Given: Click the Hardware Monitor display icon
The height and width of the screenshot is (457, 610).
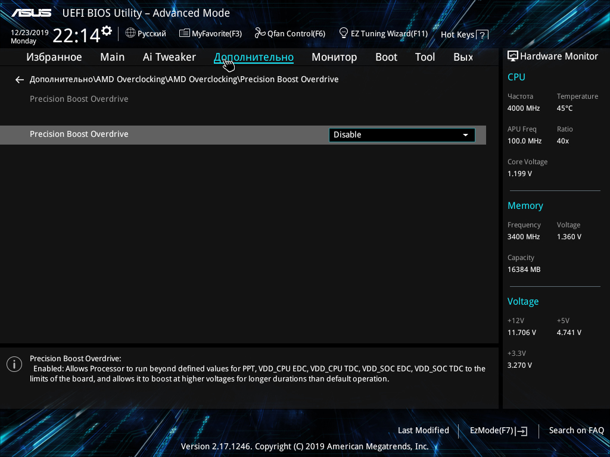Looking at the screenshot, I should tap(513, 56).
